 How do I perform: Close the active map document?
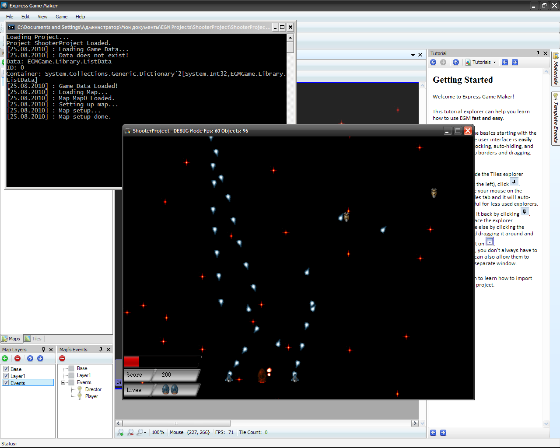(x=420, y=55)
